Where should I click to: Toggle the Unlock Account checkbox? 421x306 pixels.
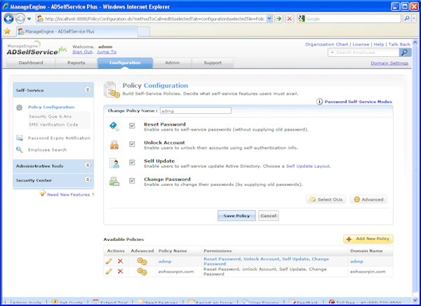pyautogui.click(x=132, y=144)
